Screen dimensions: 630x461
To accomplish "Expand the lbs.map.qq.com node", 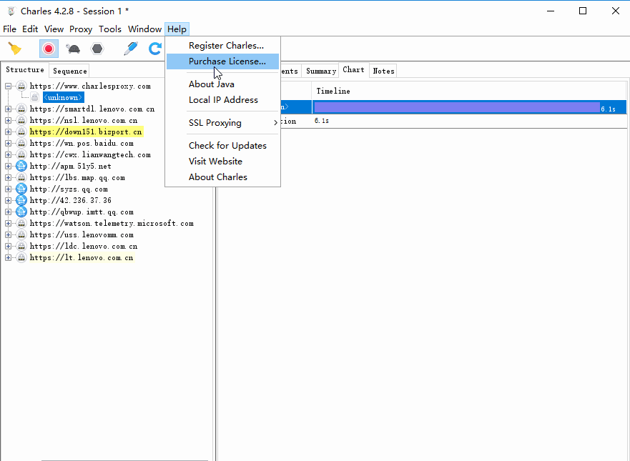I will 8,177.
